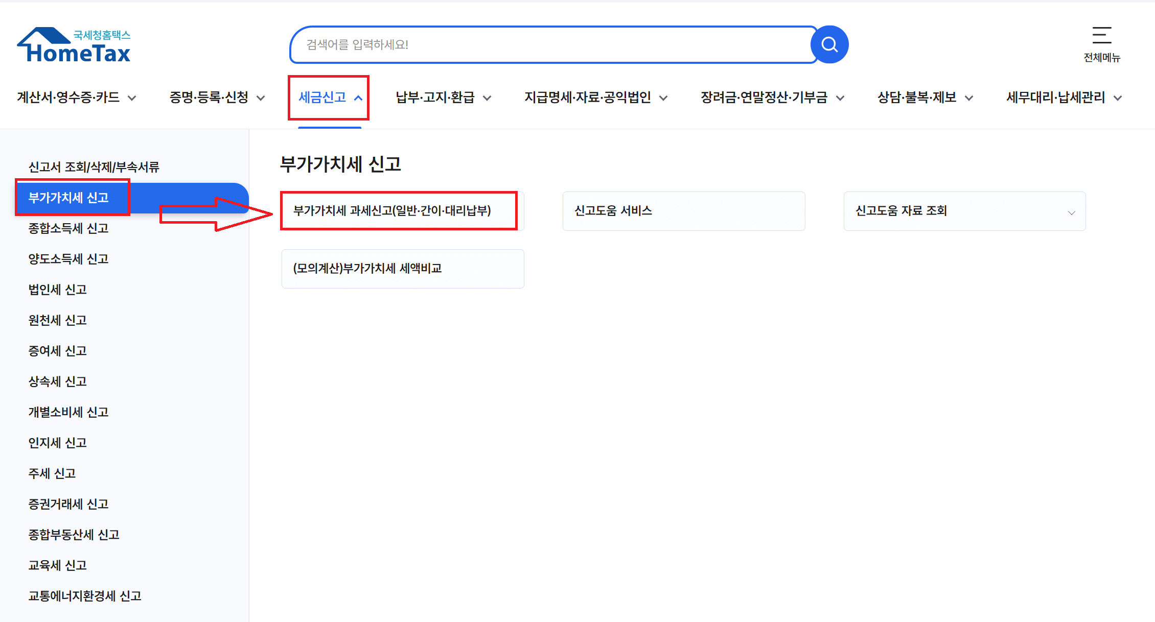Expand the 증명·등록·신청 menu
The image size is (1155, 622).
click(217, 98)
